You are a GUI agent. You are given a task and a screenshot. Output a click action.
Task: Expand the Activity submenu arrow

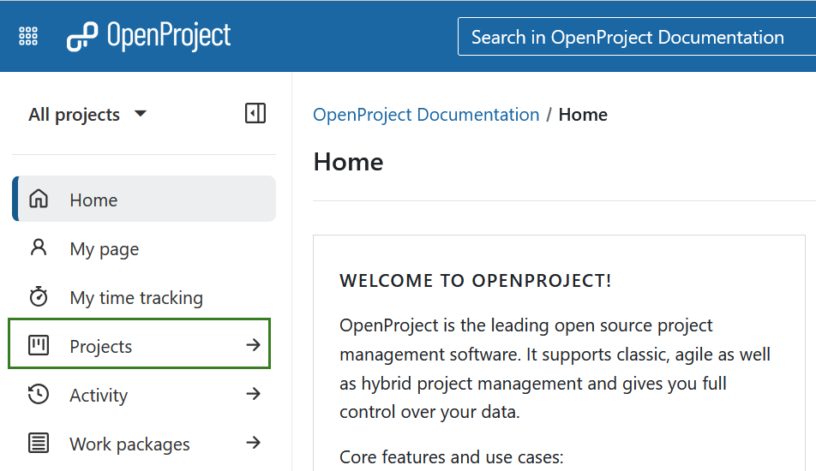[253, 395]
